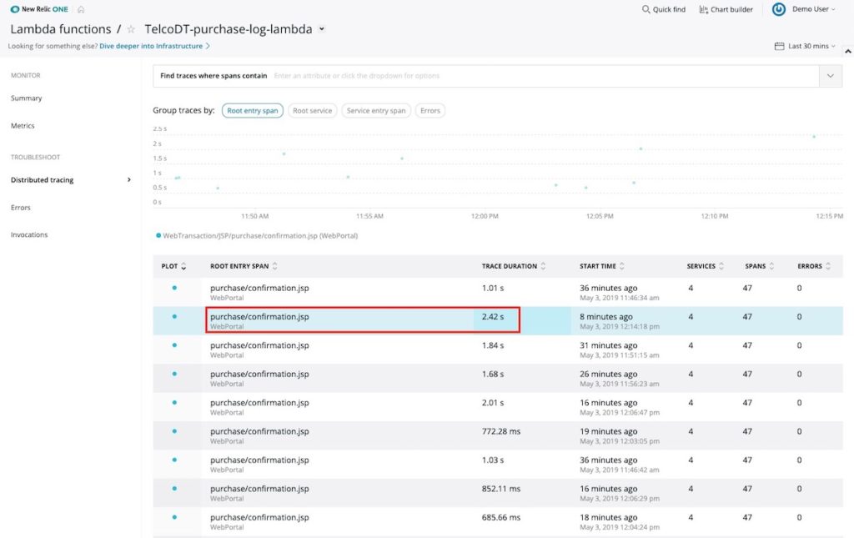Click the 2 s scatter point after 12:05 PM
Screen dimensions: 854x538
640,148
